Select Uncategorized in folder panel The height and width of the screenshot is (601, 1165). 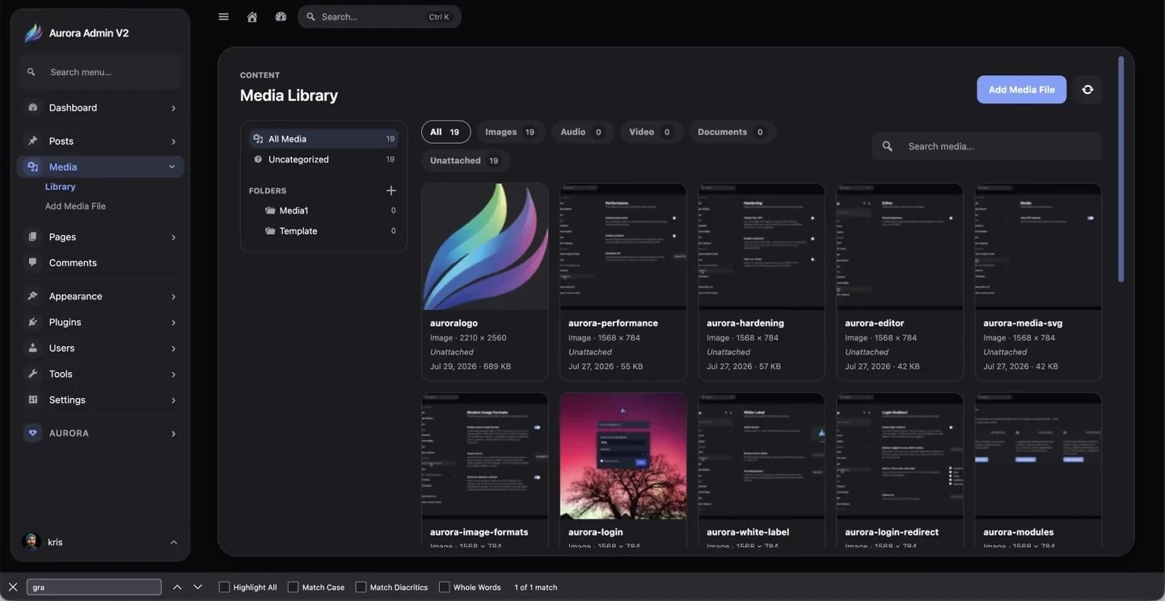click(323, 159)
